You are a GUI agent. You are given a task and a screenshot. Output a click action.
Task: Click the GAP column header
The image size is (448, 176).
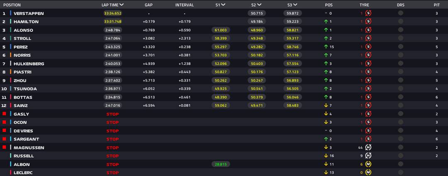pyautogui.click(x=149, y=5)
